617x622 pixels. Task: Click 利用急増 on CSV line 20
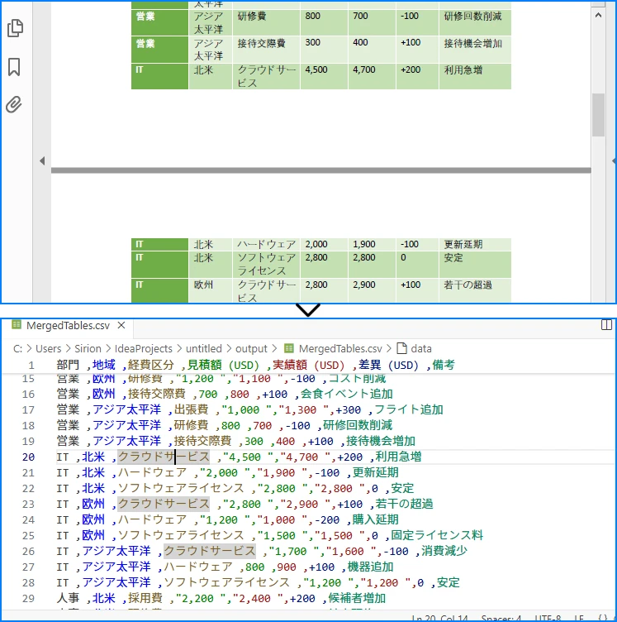(398, 457)
